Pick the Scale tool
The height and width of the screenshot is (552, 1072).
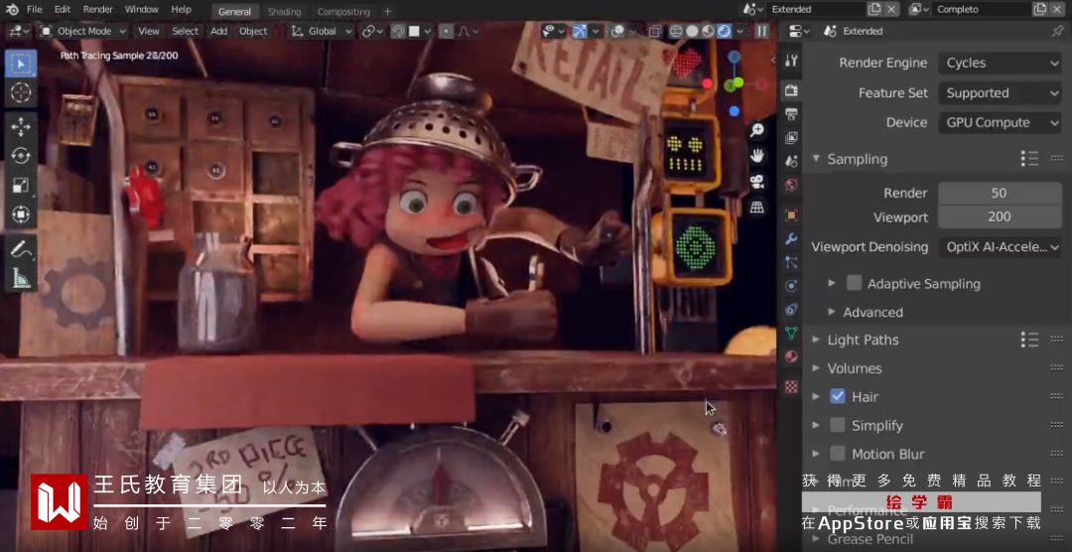(21, 186)
